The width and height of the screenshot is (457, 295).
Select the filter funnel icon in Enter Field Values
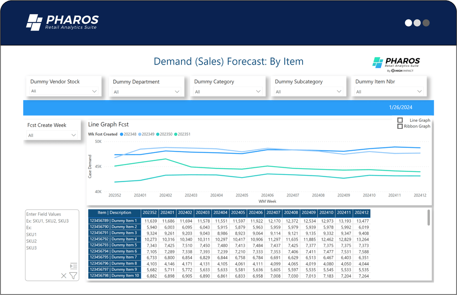coord(73,276)
